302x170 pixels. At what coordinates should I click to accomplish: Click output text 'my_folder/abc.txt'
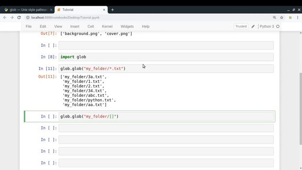coord(84,95)
